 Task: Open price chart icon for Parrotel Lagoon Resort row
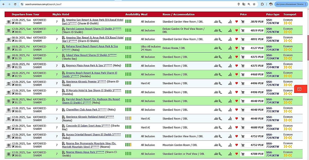click(x=230, y=31)
